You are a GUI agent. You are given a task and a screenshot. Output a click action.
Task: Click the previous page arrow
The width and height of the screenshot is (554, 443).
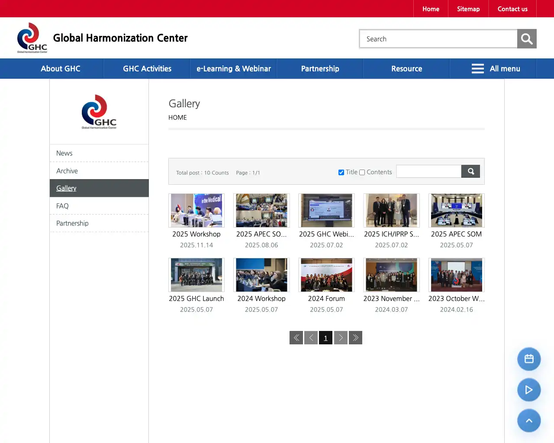311,337
